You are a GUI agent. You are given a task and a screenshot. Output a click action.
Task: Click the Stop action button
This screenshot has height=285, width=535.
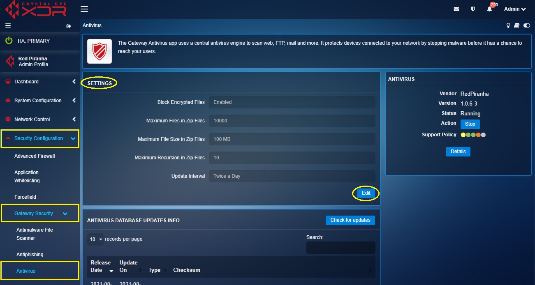pyautogui.click(x=470, y=124)
